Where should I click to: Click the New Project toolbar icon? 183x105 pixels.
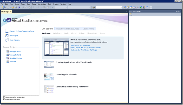click(3, 8)
